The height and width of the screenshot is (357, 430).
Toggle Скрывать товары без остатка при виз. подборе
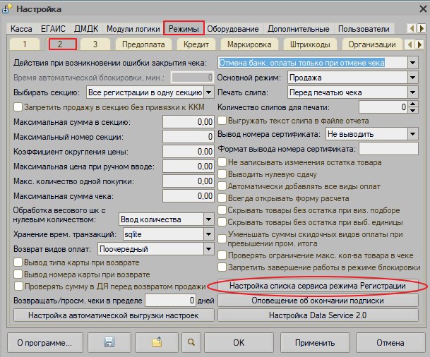pyautogui.click(x=222, y=210)
